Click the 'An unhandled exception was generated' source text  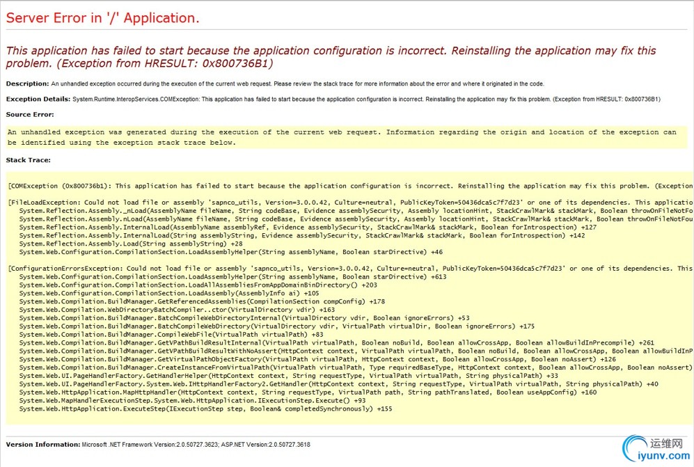point(342,137)
